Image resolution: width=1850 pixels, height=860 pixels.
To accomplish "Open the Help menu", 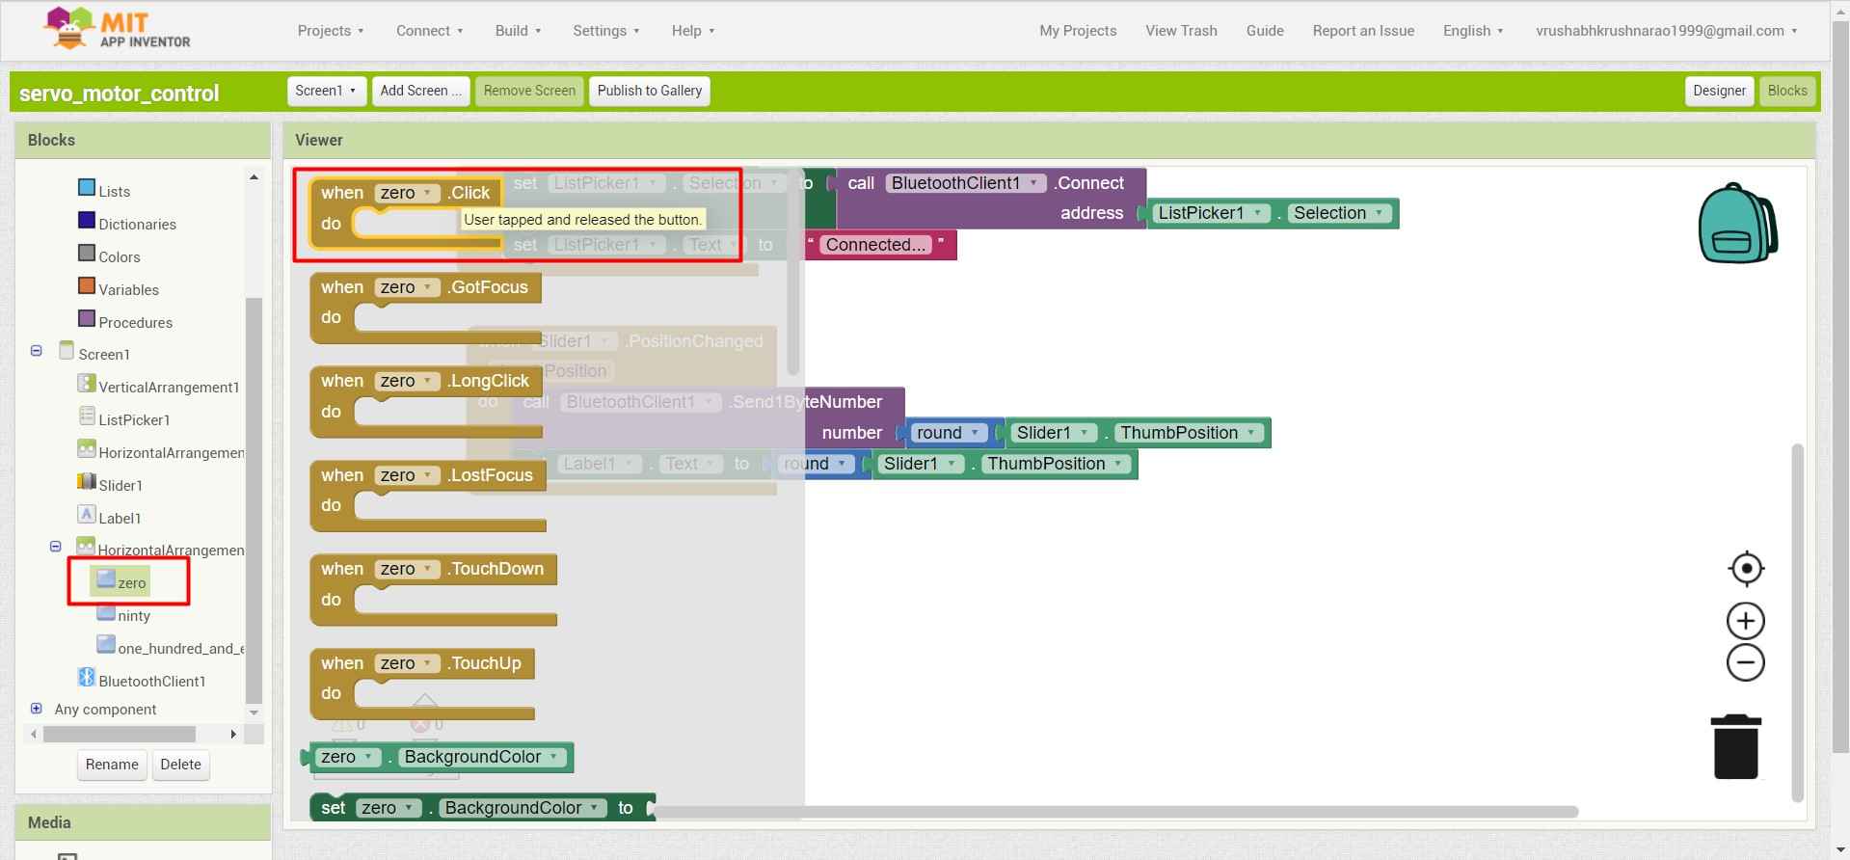I will pyautogui.click(x=693, y=31).
